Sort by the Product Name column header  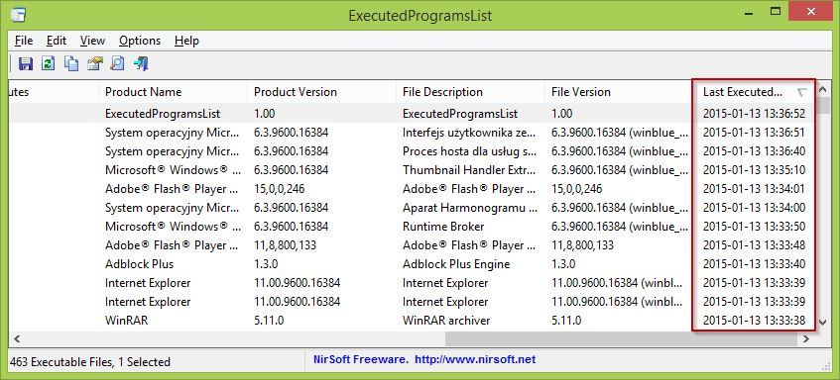click(173, 92)
